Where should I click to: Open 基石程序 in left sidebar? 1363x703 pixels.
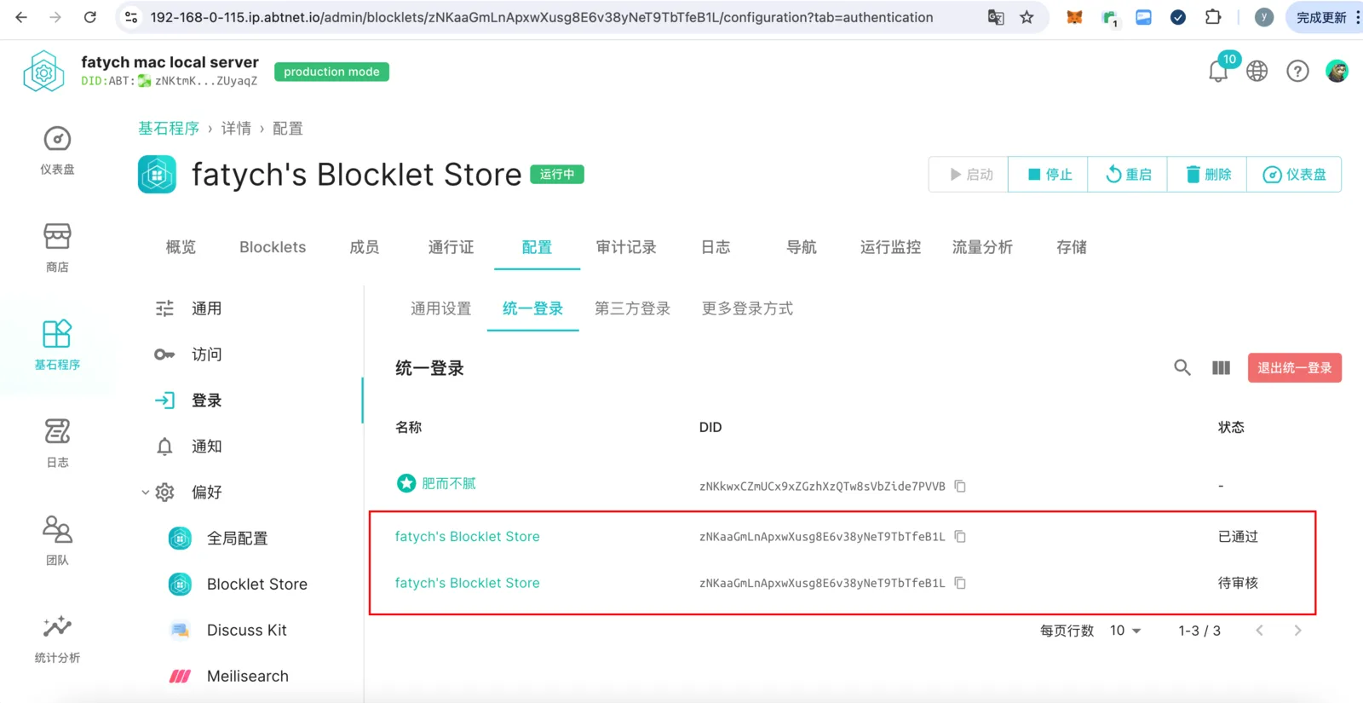click(57, 345)
